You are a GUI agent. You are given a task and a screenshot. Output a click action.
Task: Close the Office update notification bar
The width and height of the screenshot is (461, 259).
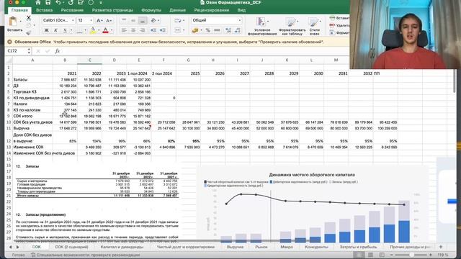click(x=9, y=42)
